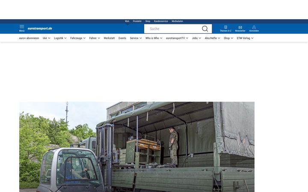Expand the eurotransportTV dropdown
308x192 pixels.
point(177,38)
